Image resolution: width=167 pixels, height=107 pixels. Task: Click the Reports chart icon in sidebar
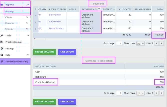tap(2, 4)
